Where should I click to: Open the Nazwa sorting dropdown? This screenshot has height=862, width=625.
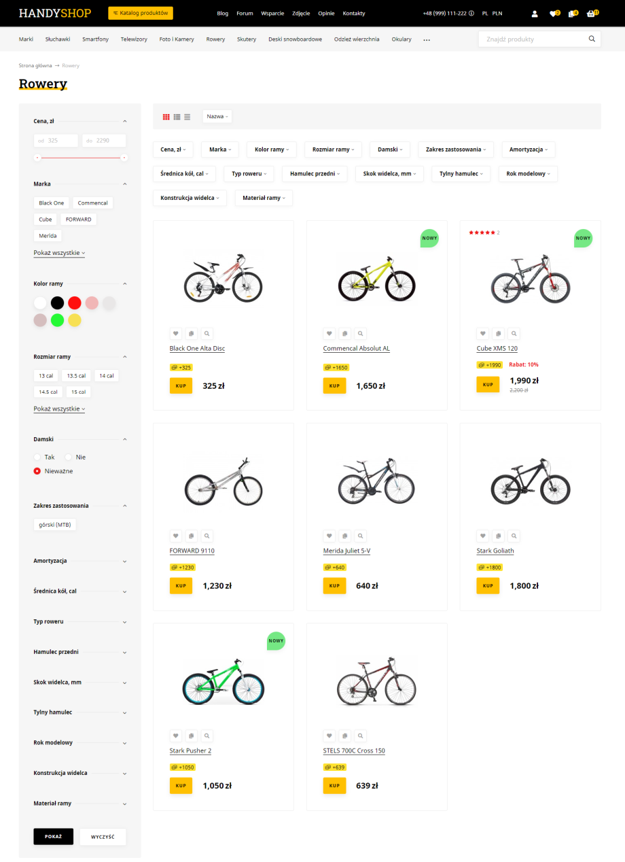[x=217, y=116]
